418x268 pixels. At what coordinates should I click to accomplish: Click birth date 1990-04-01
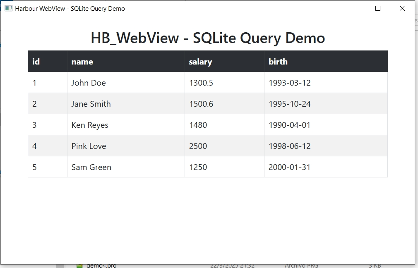[289, 125]
